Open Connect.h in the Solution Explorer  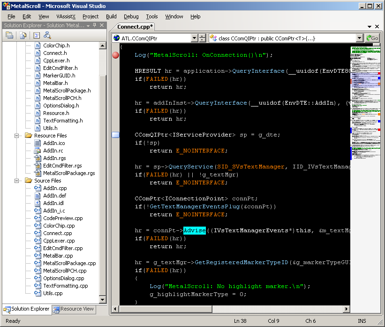(55, 53)
